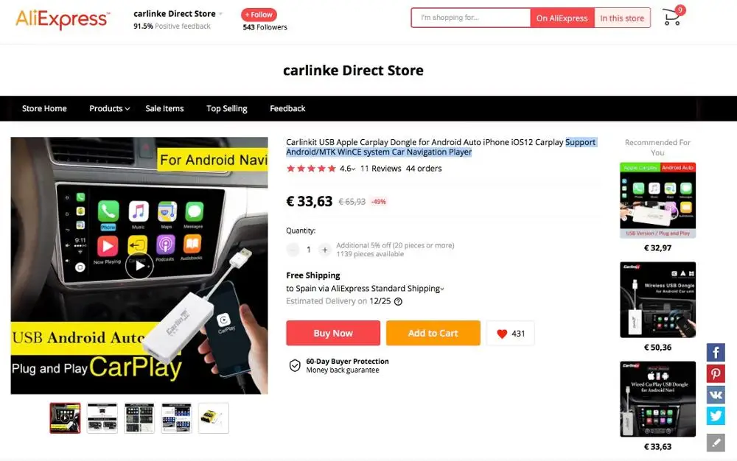Click the estimated delivery help icon
Image resolution: width=737 pixels, height=461 pixels.
click(x=398, y=301)
